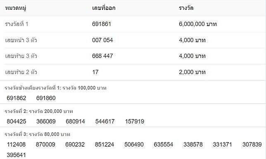Click the front three digits 007 054

[x=102, y=40]
